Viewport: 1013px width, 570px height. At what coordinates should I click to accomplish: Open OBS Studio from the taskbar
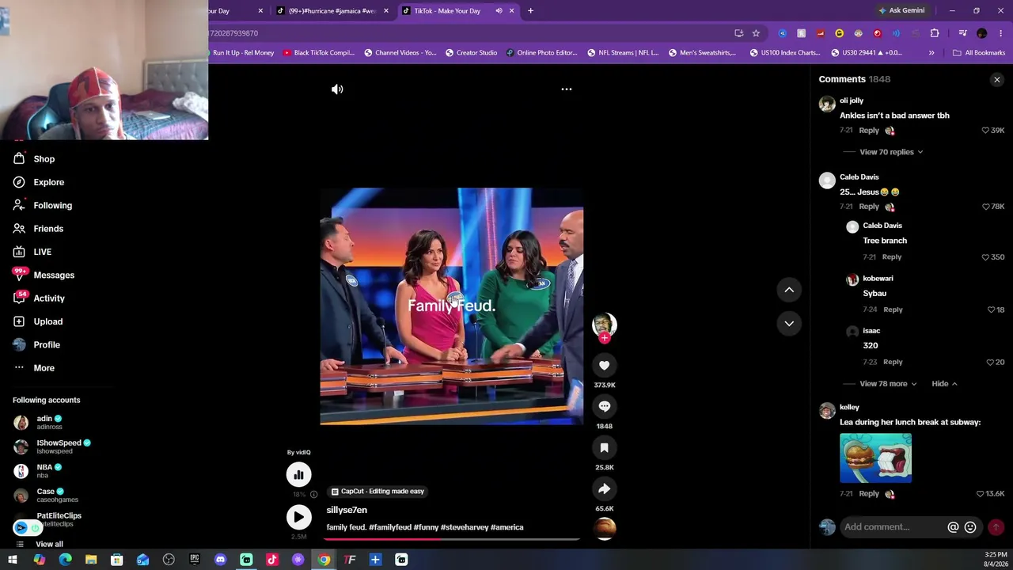pos(169,560)
